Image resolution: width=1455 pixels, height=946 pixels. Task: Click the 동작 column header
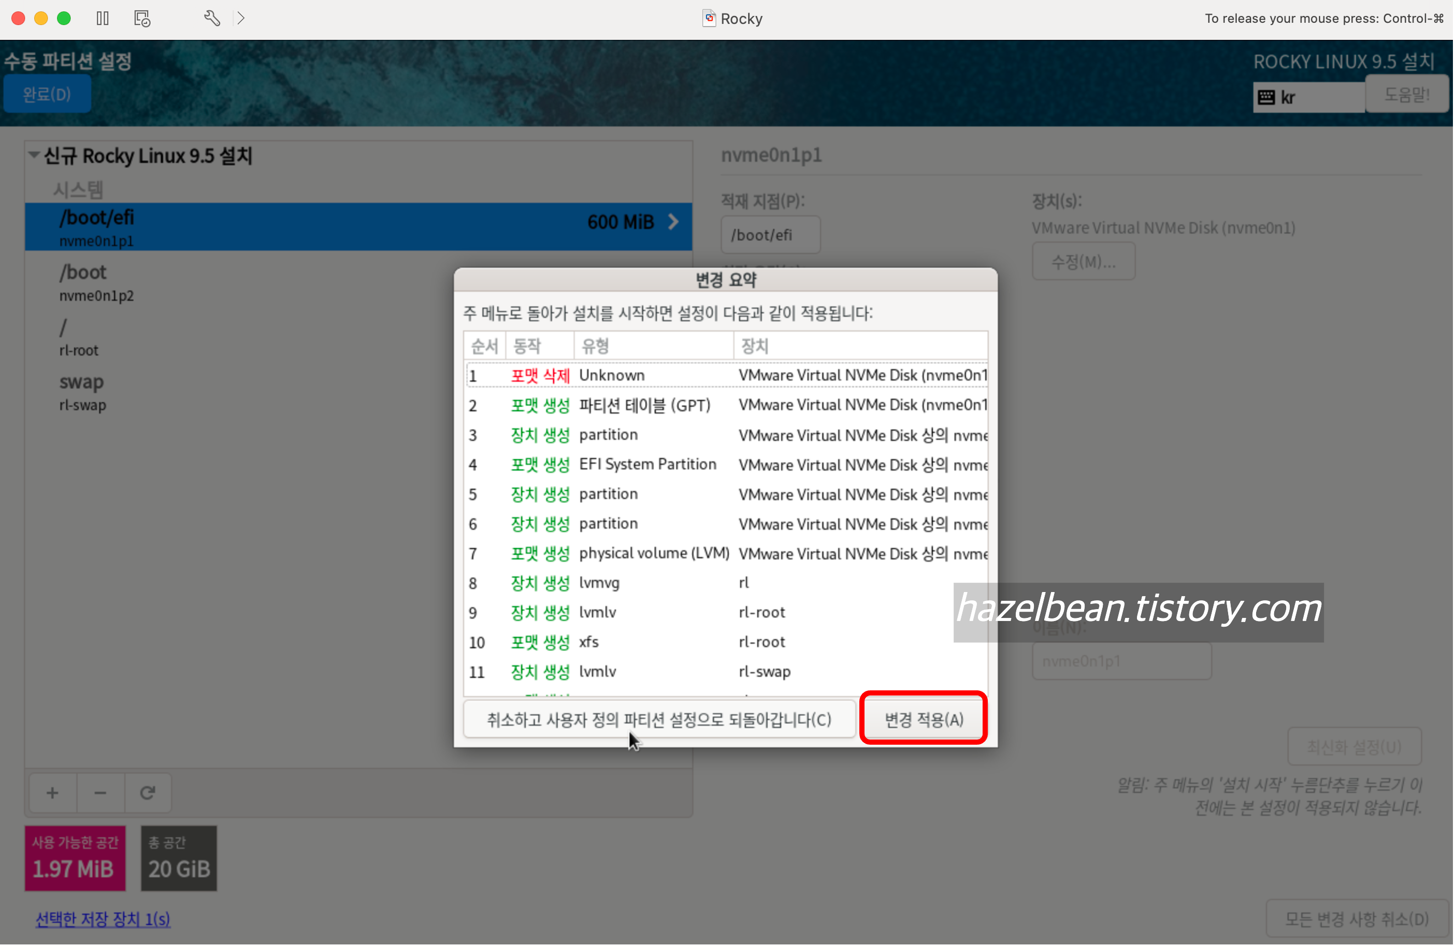pyautogui.click(x=540, y=346)
